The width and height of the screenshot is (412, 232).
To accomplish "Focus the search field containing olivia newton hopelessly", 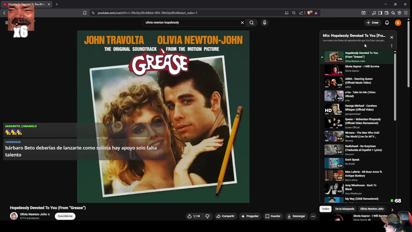I will 192,23.
